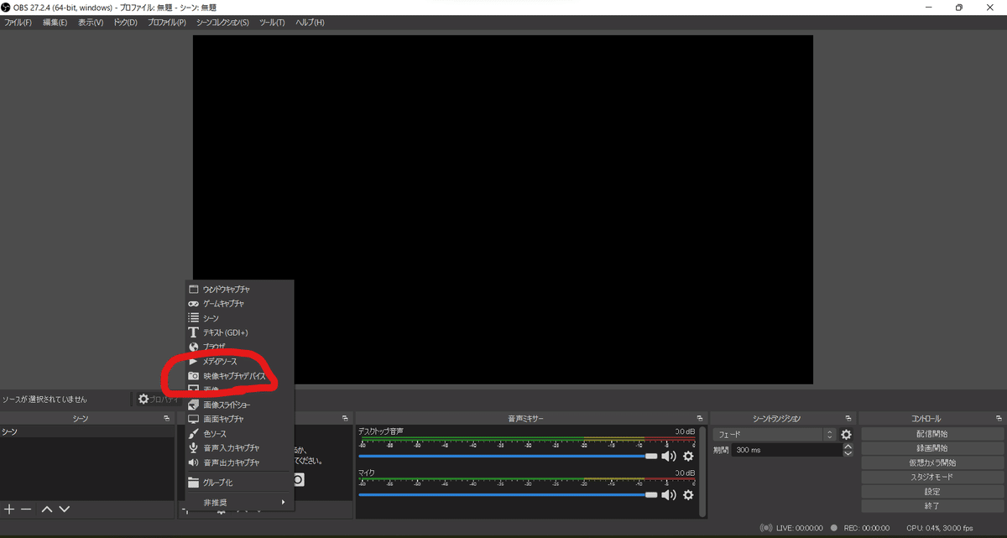
Task: Open the シーンコレクション(S) menu
Action: [x=222, y=23]
